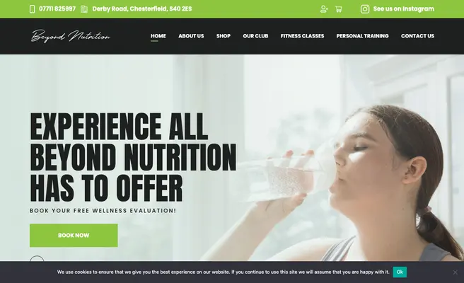The height and width of the screenshot is (283, 464).
Task: Go to About Us page
Action: click(191, 36)
